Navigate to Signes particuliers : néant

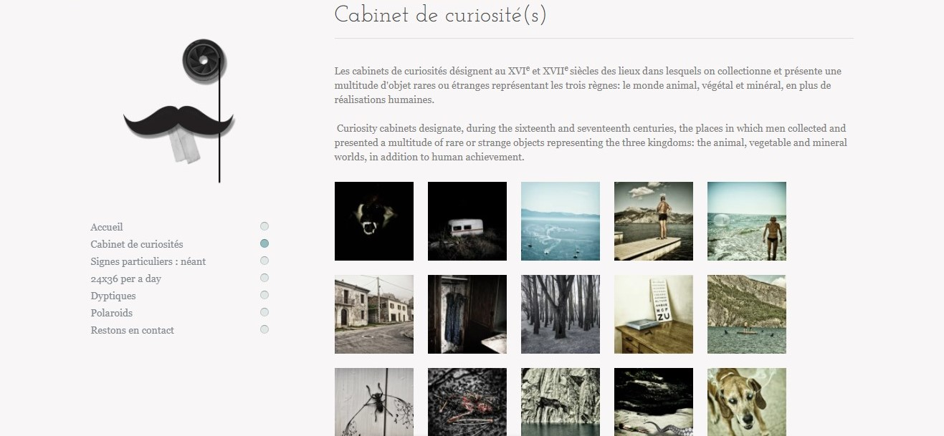pos(148,261)
